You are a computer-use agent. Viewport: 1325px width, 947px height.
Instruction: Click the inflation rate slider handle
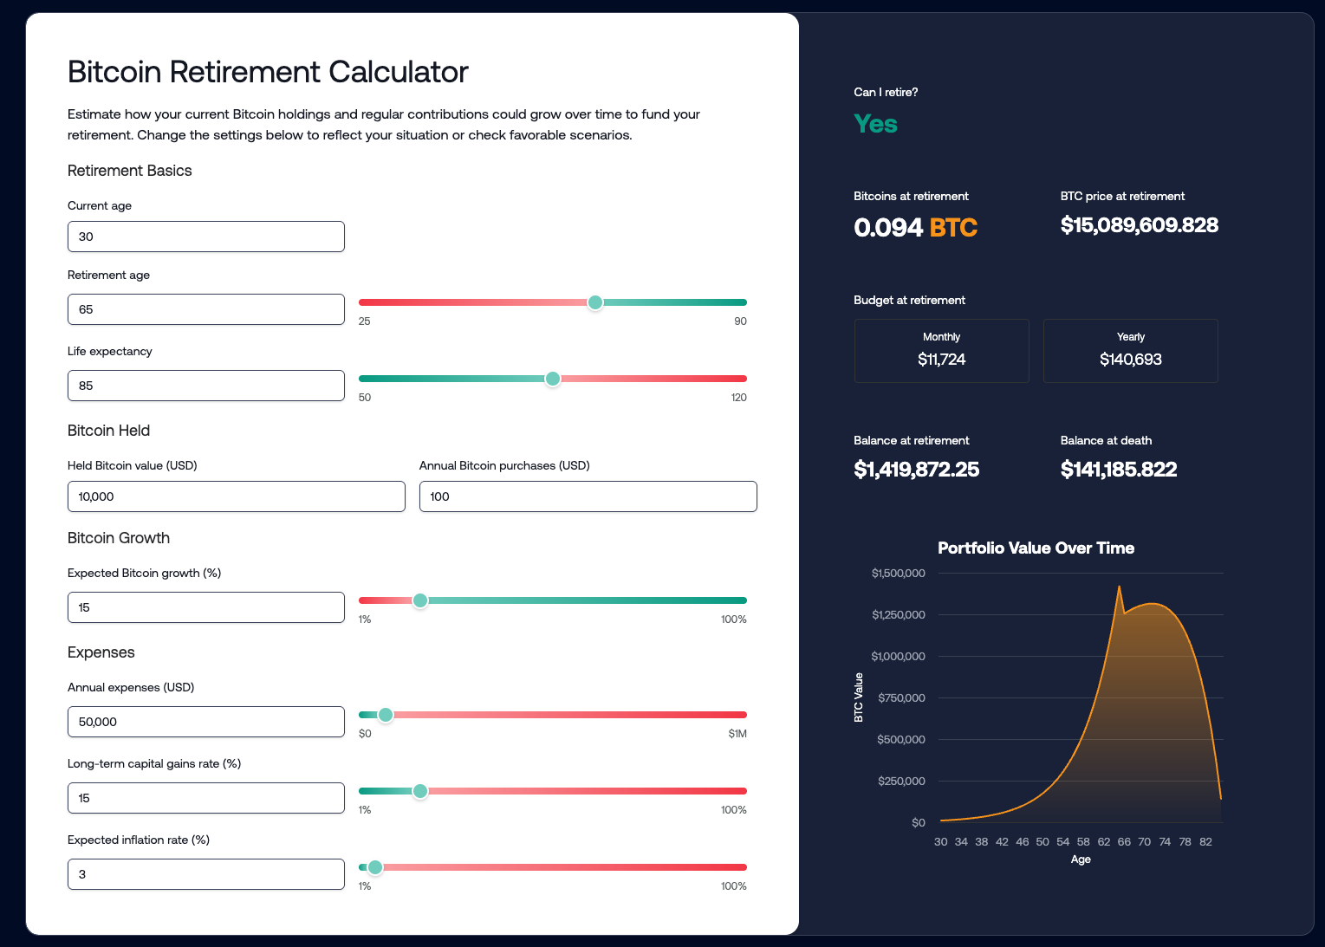click(x=375, y=867)
